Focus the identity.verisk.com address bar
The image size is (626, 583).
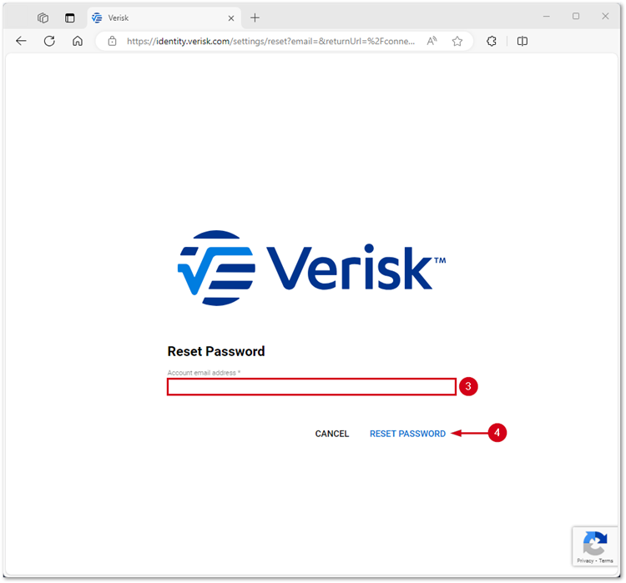click(x=270, y=41)
